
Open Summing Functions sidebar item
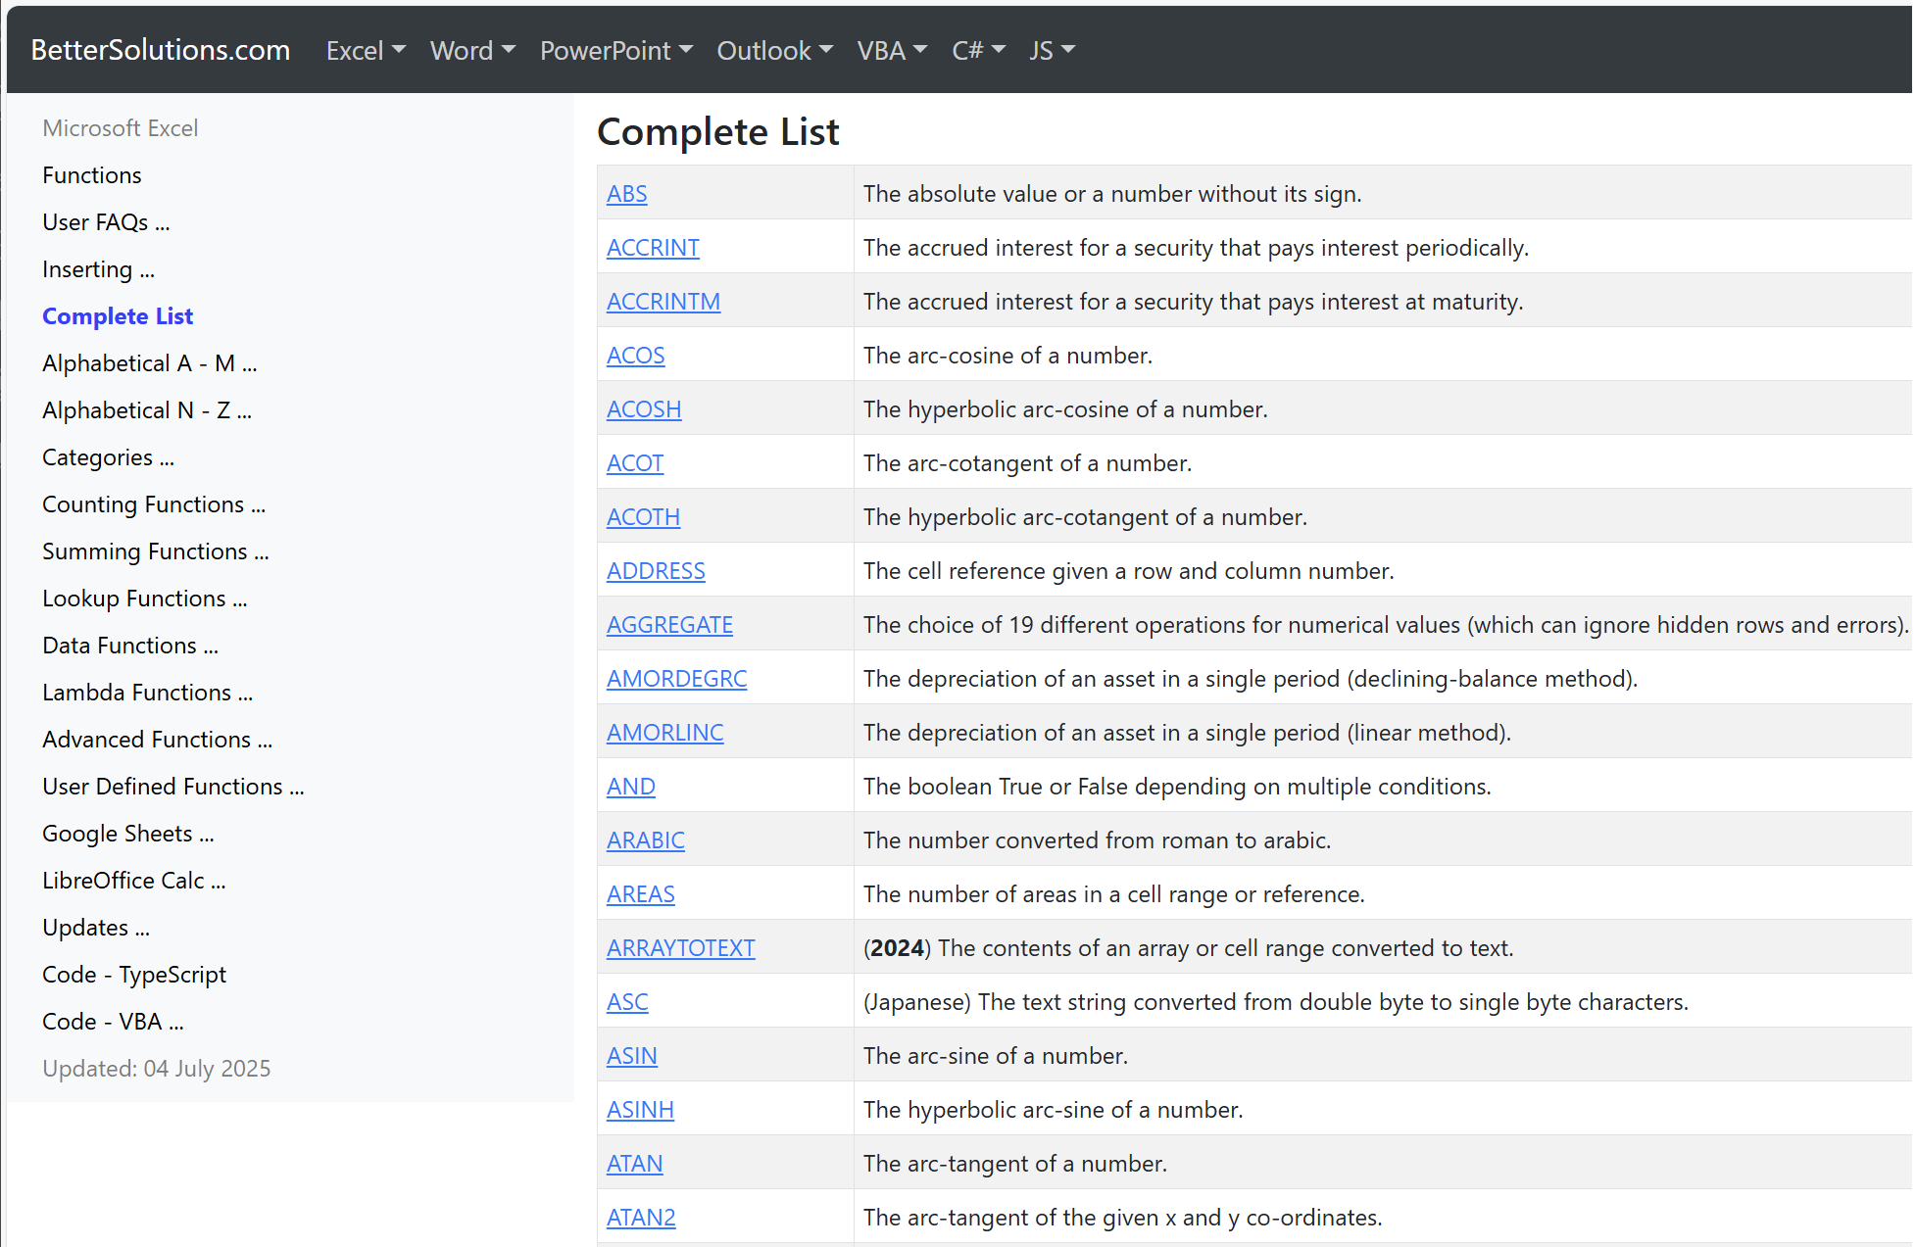(x=156, y=552)
